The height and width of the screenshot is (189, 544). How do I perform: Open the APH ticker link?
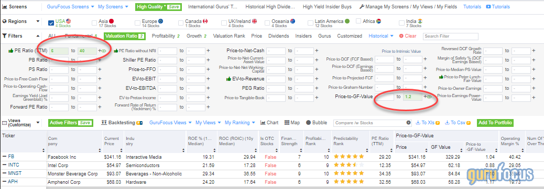pyautogui.click(x=13, y=182)
